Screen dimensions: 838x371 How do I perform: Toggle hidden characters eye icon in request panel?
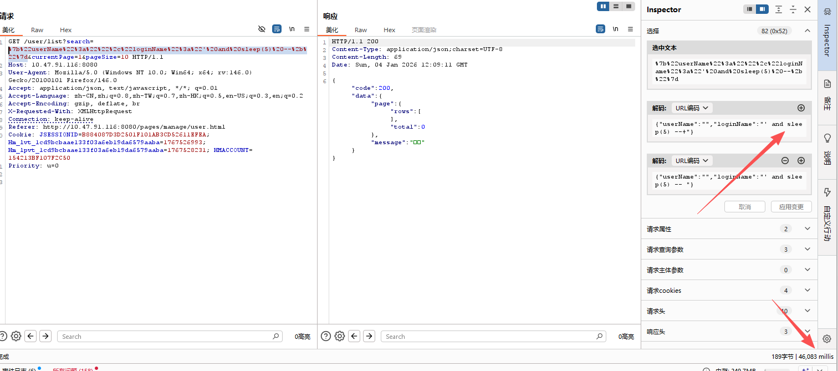(262, 29)
